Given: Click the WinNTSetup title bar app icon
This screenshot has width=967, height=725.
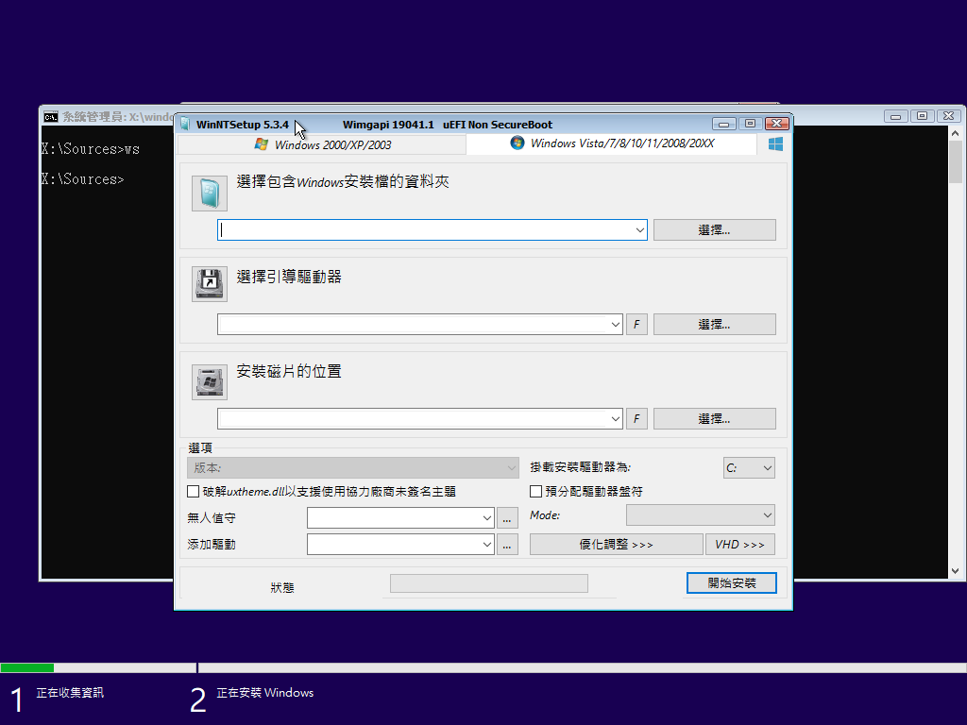Looking at the screenshot, I should 185,124.
